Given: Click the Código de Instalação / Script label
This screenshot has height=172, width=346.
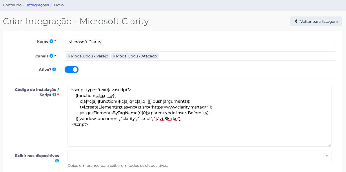Looking at the screenshot, I should point(37,92).
